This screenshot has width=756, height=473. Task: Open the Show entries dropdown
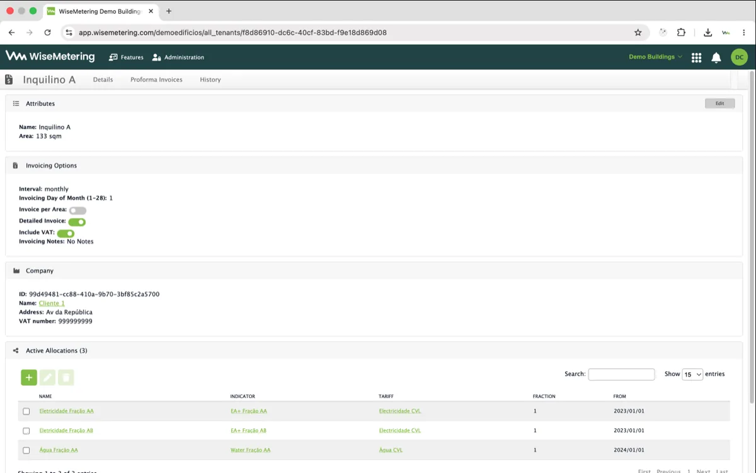(x=692, y=375)
